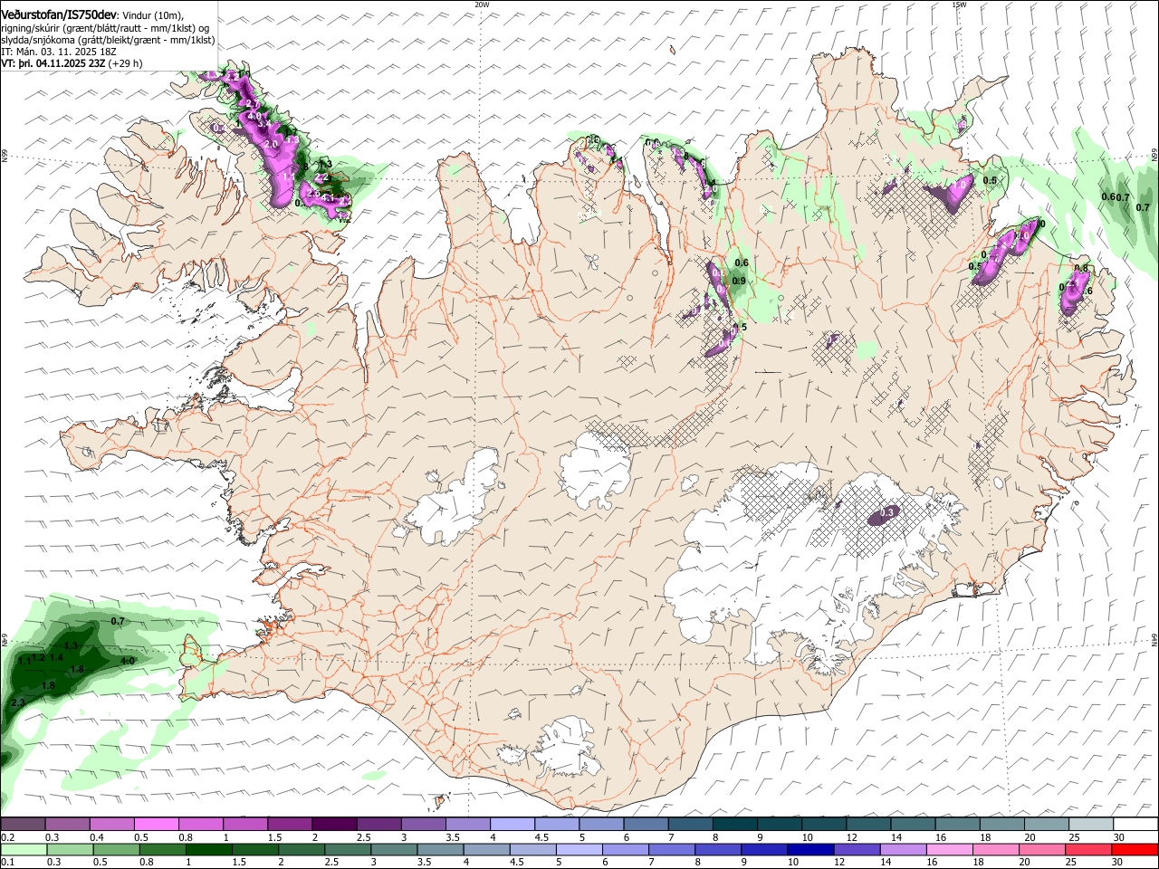The image size is (1159, 869).
Task: Click the 1.4 rain value in the southwest sea
Action: (57, 658)
